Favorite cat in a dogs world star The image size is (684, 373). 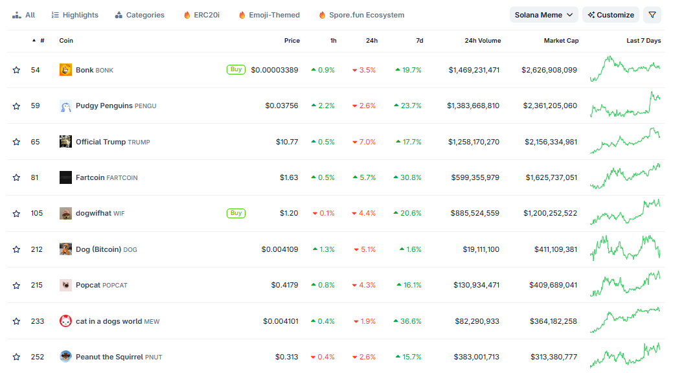point(16,321)
